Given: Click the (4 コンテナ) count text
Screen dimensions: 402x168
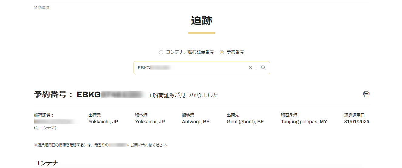Looking at the screenshot, I should [x=45, y=128].
